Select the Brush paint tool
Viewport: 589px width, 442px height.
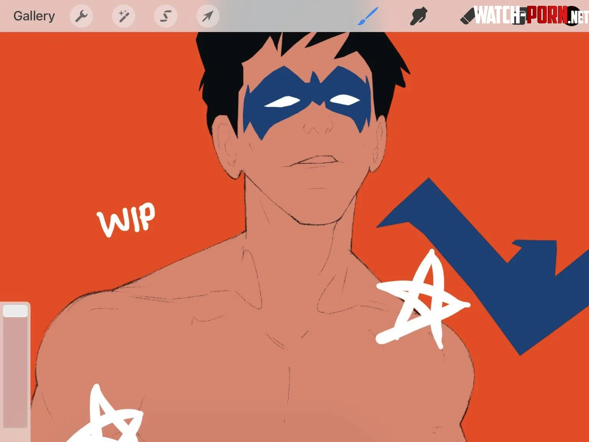tap(368, 16)
